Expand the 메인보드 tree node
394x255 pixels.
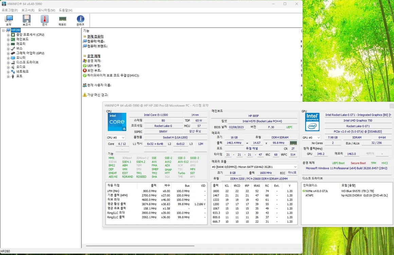pyautogui.click(x=8, y=39)
